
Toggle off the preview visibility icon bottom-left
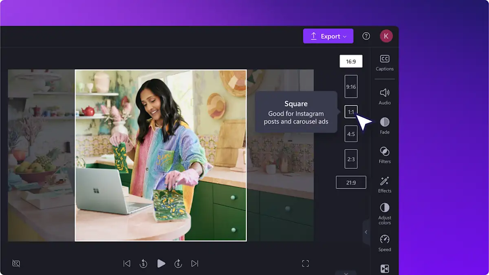pyautogui.click(x=16, y=264)
